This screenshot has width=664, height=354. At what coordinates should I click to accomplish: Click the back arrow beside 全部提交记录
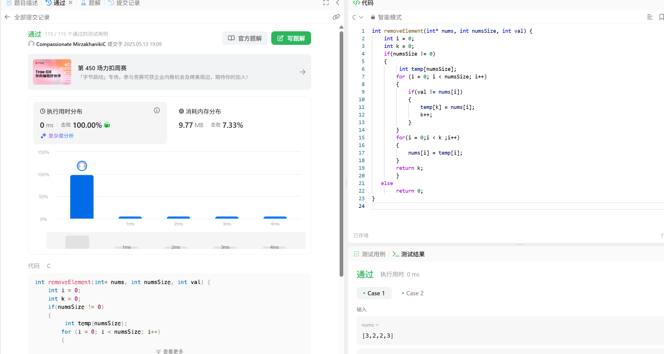pos(7,17)
